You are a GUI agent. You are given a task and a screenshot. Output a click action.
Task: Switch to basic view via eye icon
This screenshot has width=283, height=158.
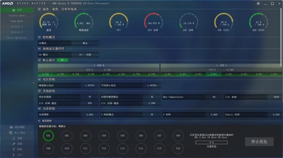pyautogui.click(x=11, y=127)
